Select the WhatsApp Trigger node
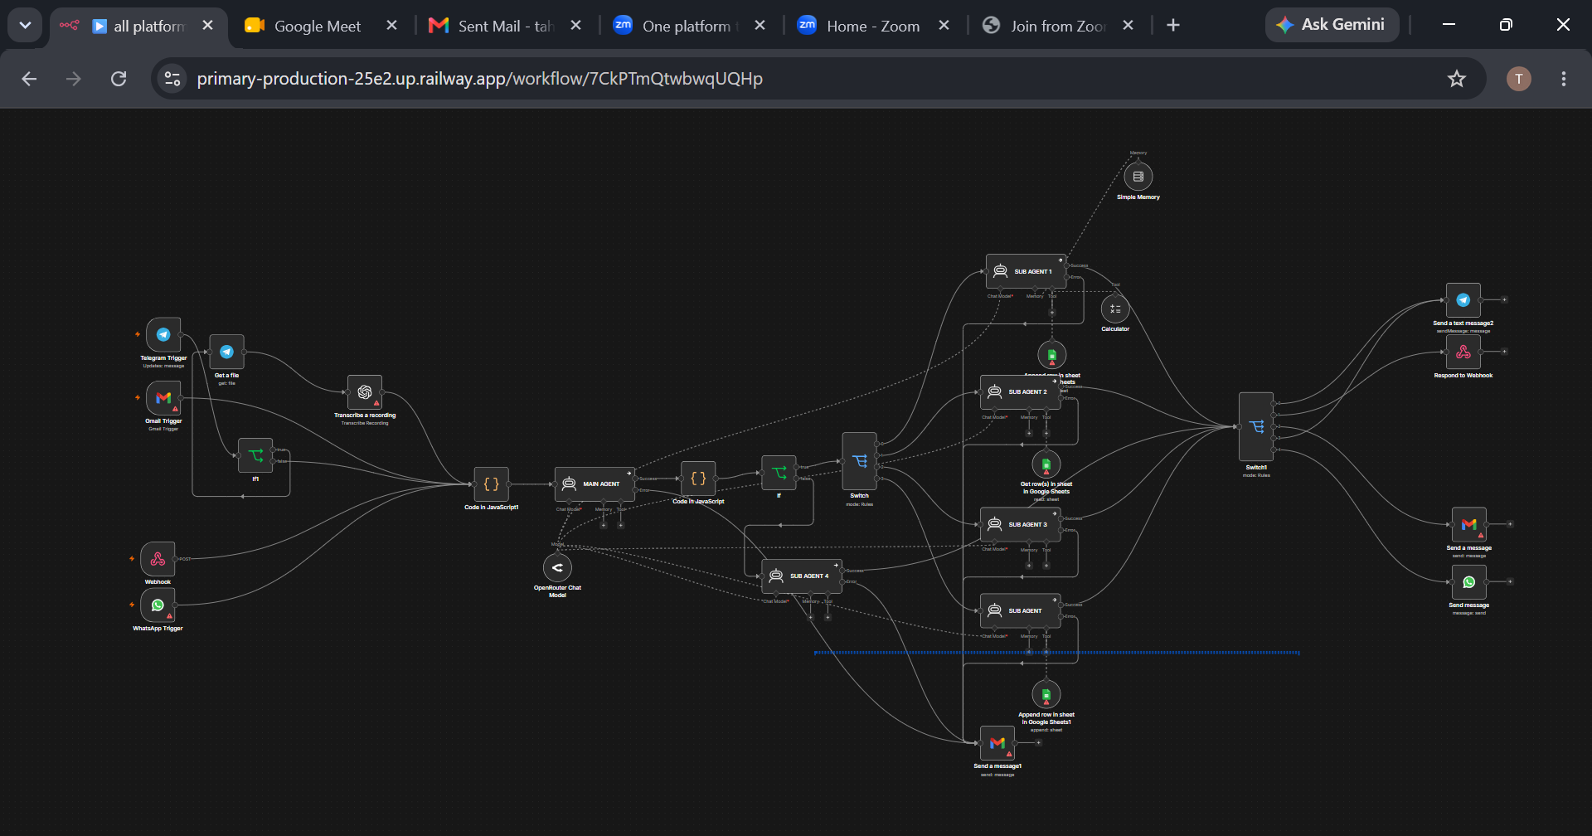The height and width of the screenshot is (836, 1592). [x=158, y=605]
